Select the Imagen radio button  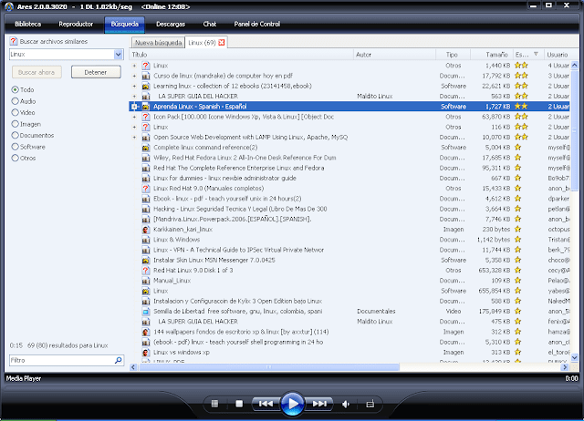pyautogui.click(x=15, y=124)
